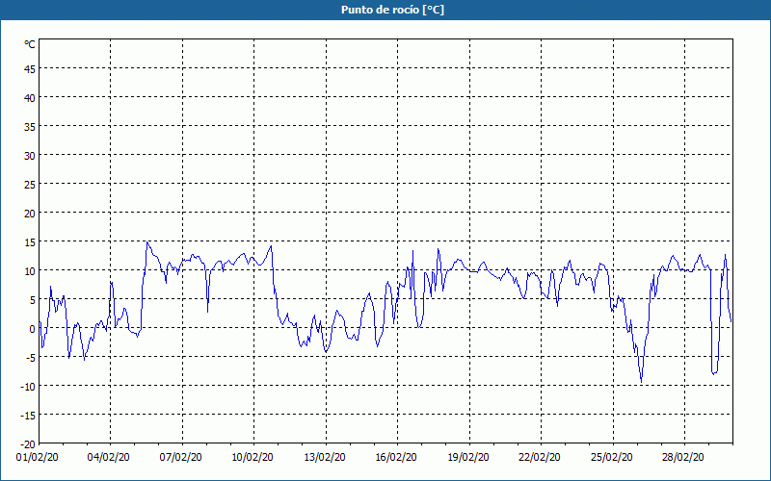Click the -20 y-axis value
This screenshot has height=481, width=771.
[28, 444]
